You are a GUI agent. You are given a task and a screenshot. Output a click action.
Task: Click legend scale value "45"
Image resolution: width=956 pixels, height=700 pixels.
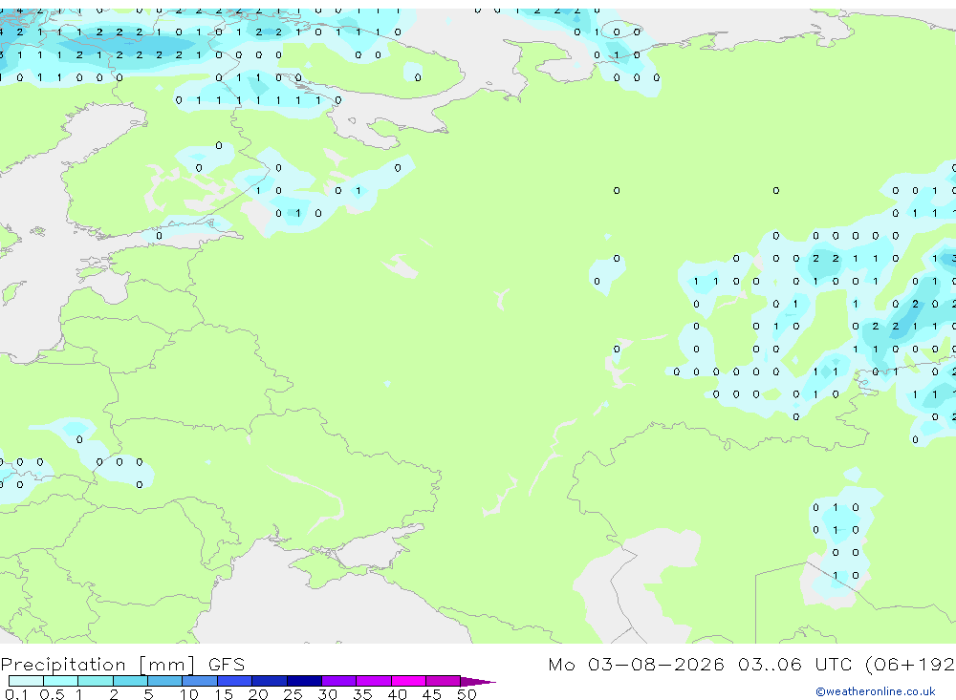coord(432,694)
